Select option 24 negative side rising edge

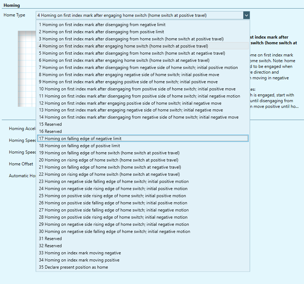[x=143, y=189]
